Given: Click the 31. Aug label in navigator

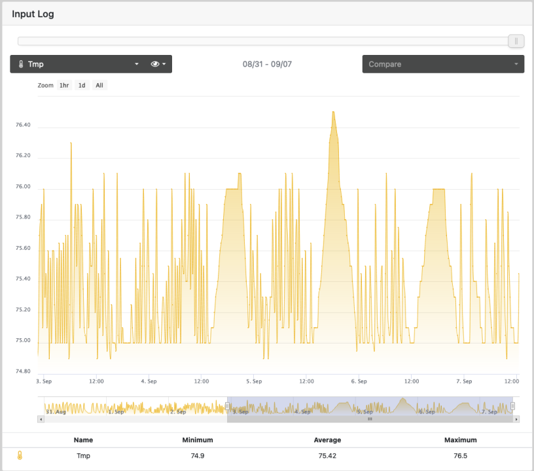Looking at the screenshot, I should tap(56, 411).
